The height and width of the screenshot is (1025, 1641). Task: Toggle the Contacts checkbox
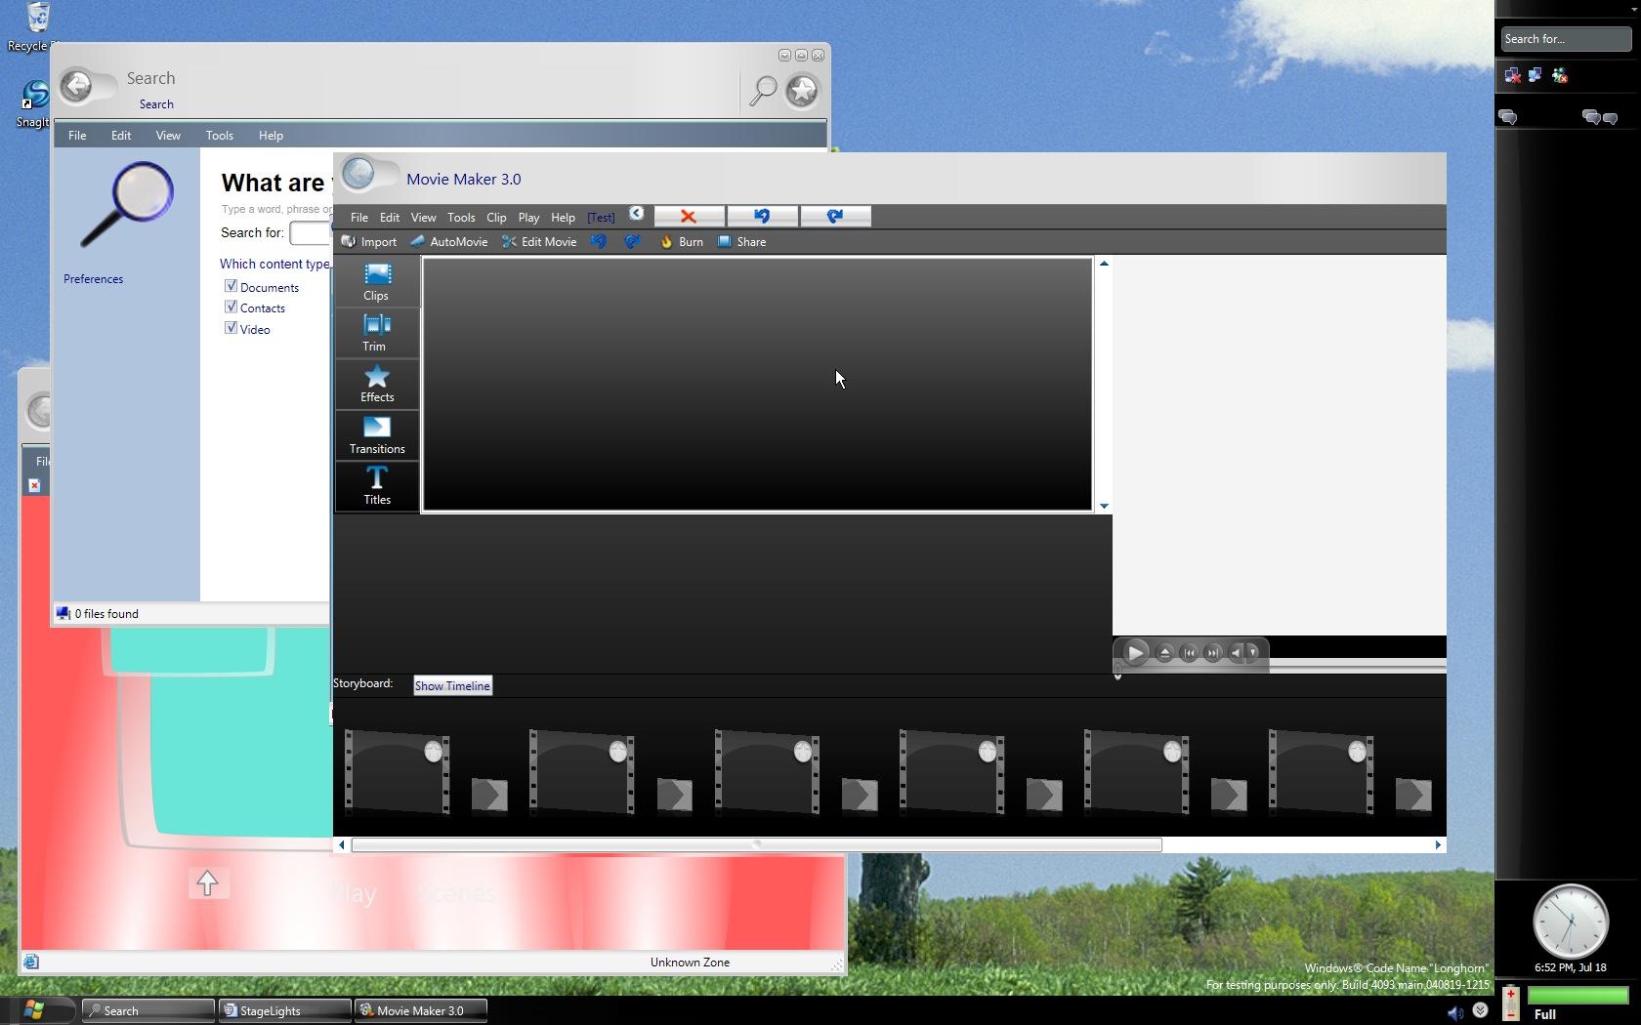click(x=231, y=307)
